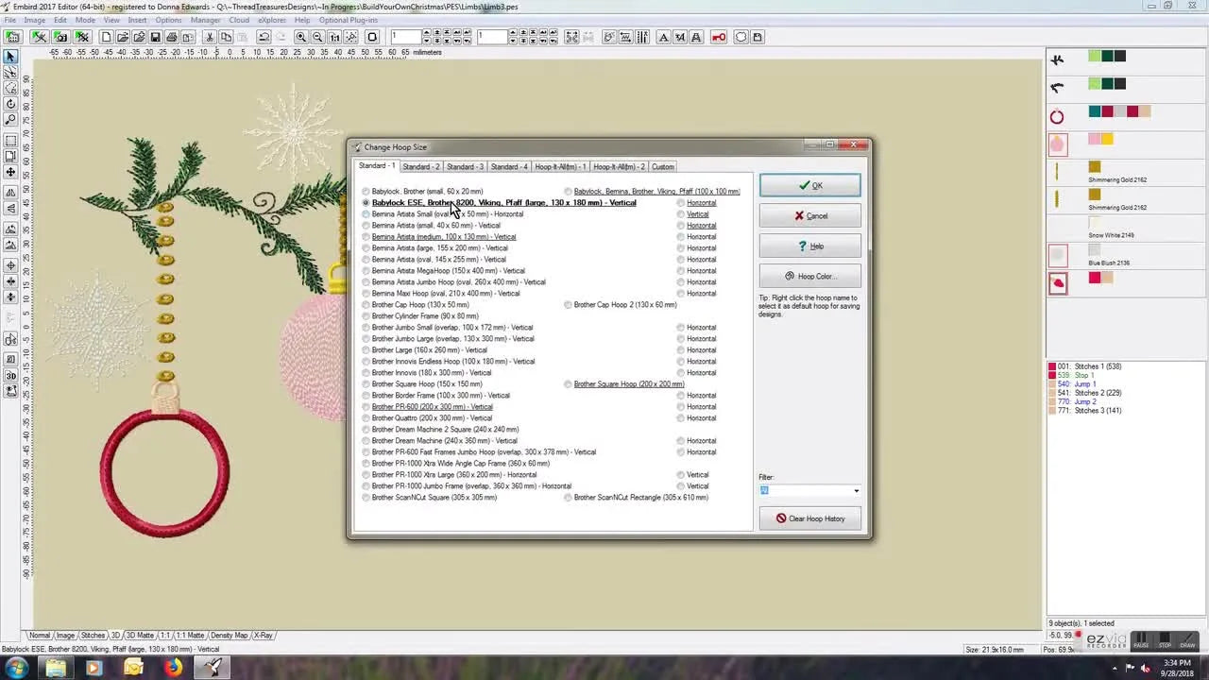
Task: Open the Manager menu
Action: coord(205,20)
